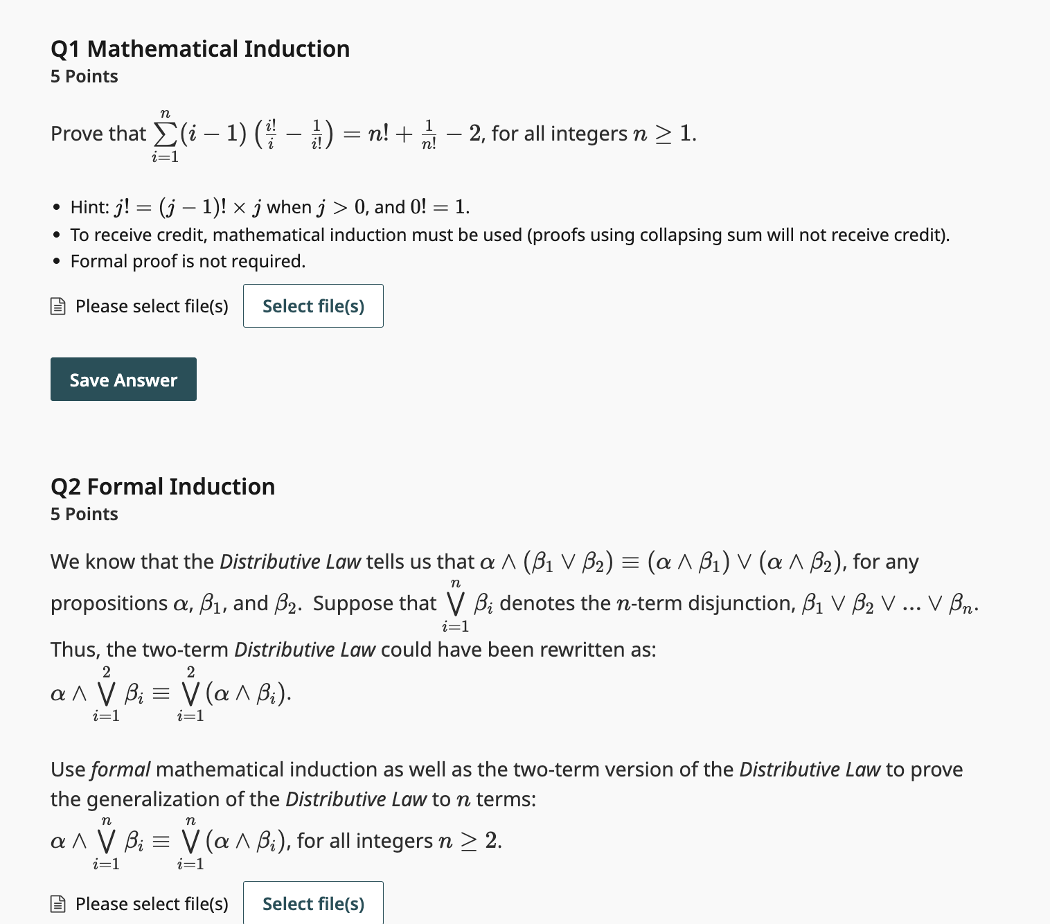Click 'Select file(s)' for Q1 Mathematical Induction
Viewport: 1050px width, 924px height.
(313, 305)
